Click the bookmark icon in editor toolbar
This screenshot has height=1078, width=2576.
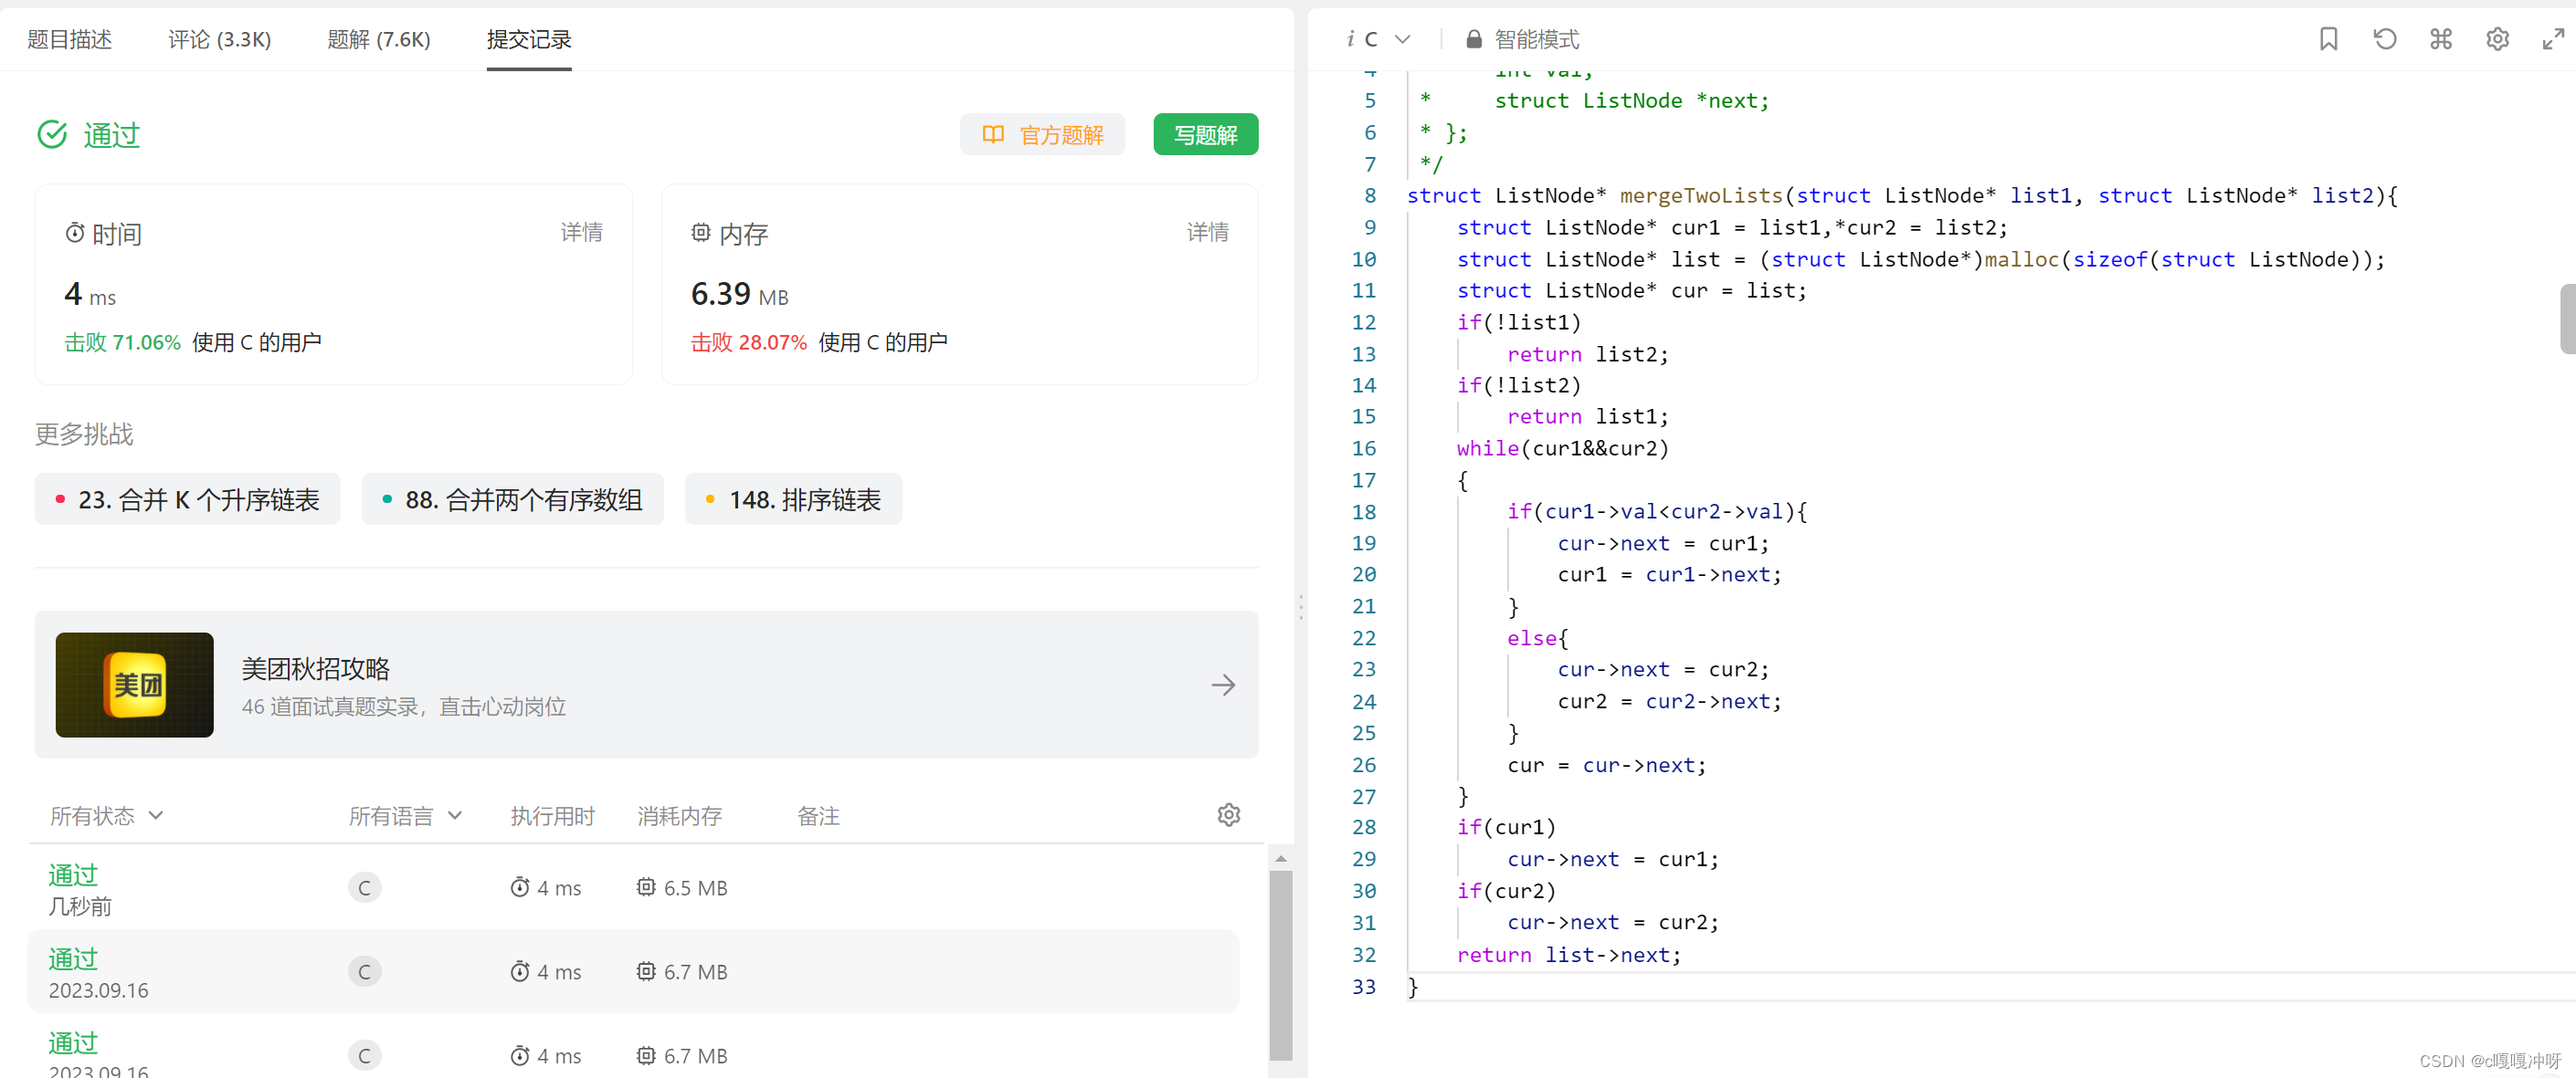2328,39
